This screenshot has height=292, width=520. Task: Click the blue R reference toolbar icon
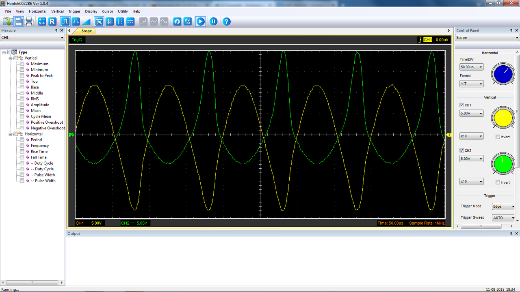pos(52,21)
